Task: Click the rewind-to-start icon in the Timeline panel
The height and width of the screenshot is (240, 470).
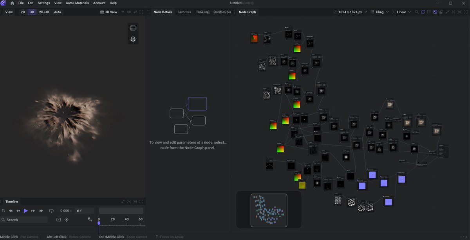Action: point(11,211)
